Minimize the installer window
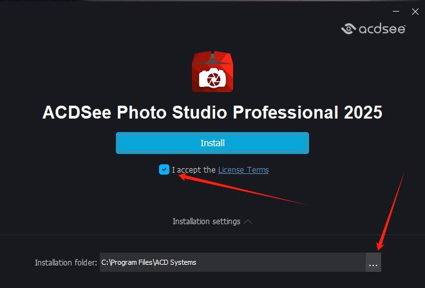The image size is (425, 288). click(x=396, y=10)
